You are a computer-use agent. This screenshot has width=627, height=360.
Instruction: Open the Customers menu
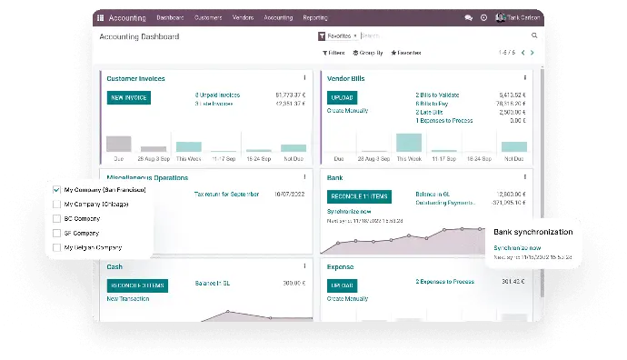208,17
